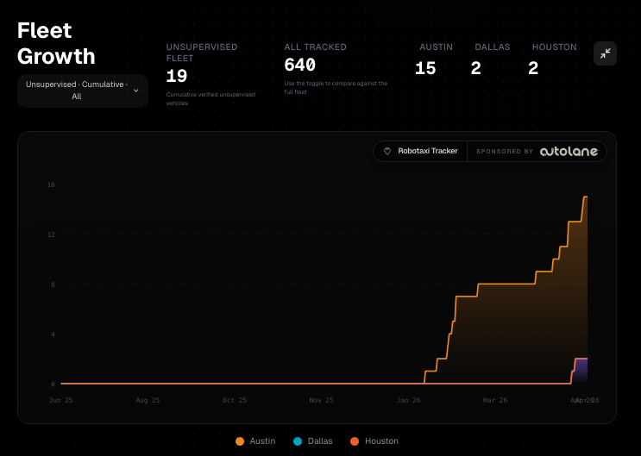
Task: Click the Sponsored By label
Action: tap(505, 152)
